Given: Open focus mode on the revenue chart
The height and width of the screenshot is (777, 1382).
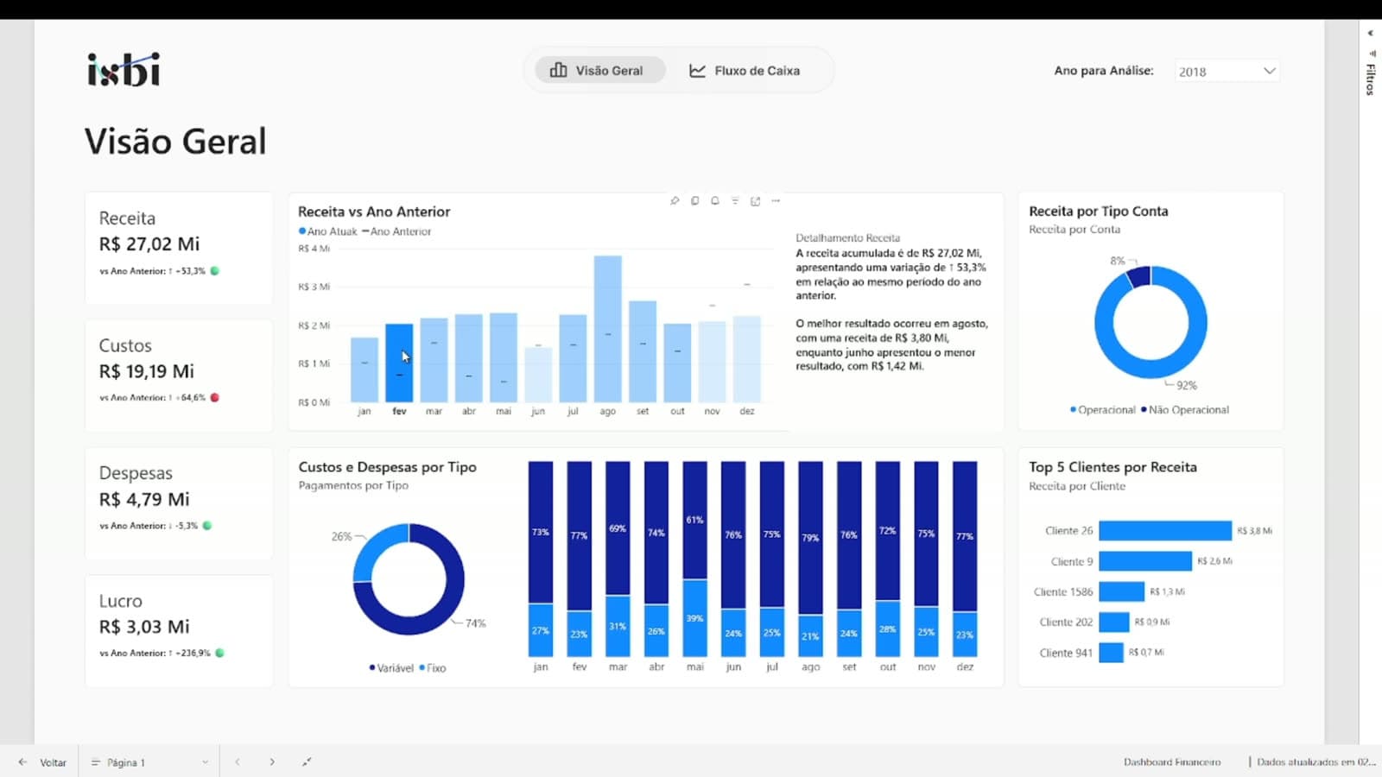Looking at the screenshot, I should pyautogui.click(x=755, y=201).
